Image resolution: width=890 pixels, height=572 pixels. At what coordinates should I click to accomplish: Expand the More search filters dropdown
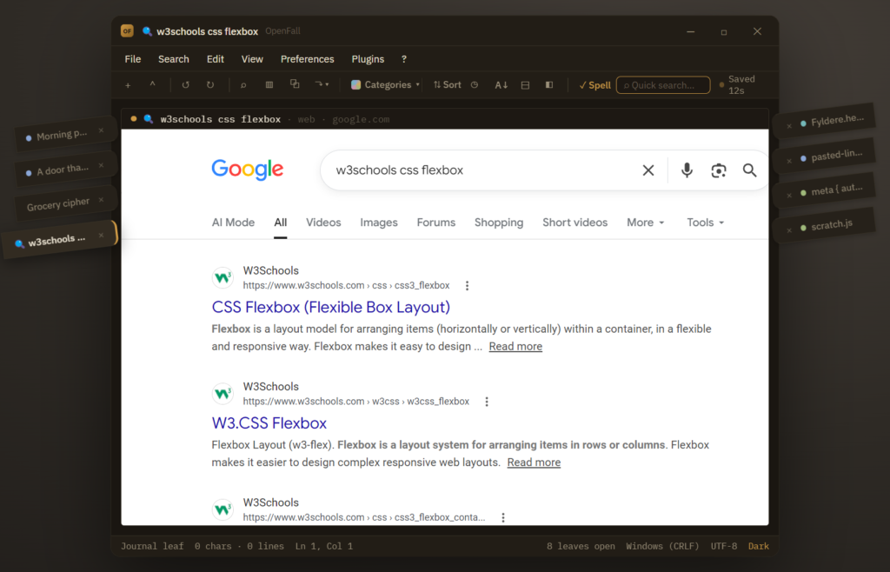pos(646,223)
